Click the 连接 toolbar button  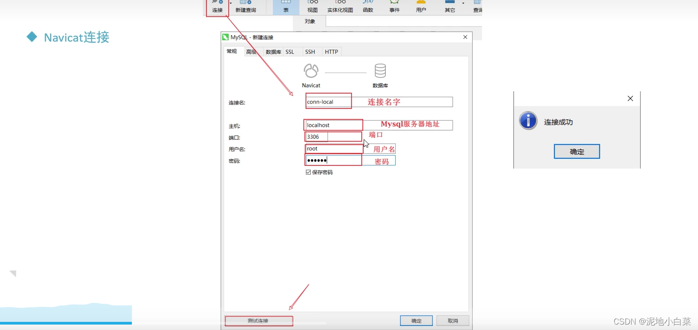(217, 7)
